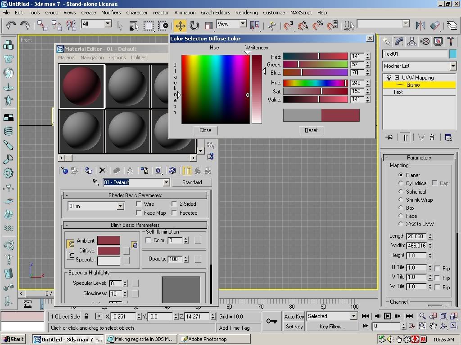Click the Key Filters button
461x345 pixels.
[332, 327]
